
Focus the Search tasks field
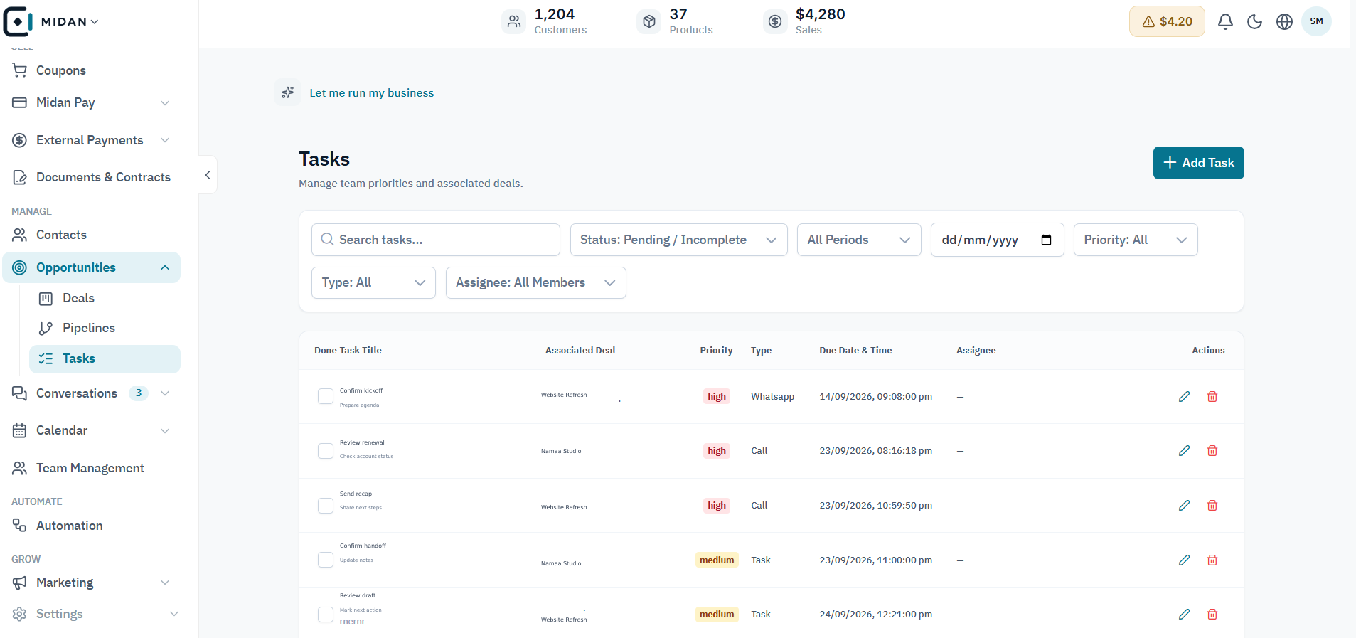[x=436, y=240]
